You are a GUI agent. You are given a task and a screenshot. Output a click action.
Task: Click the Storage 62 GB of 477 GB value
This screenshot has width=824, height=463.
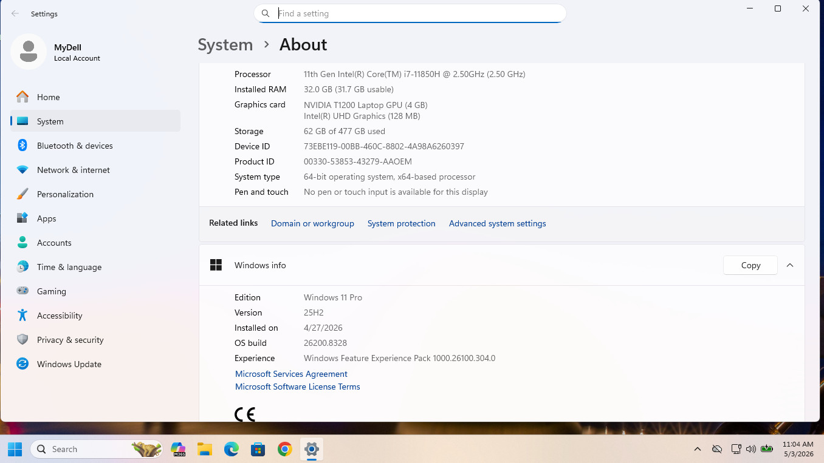(x=345, y=131)
